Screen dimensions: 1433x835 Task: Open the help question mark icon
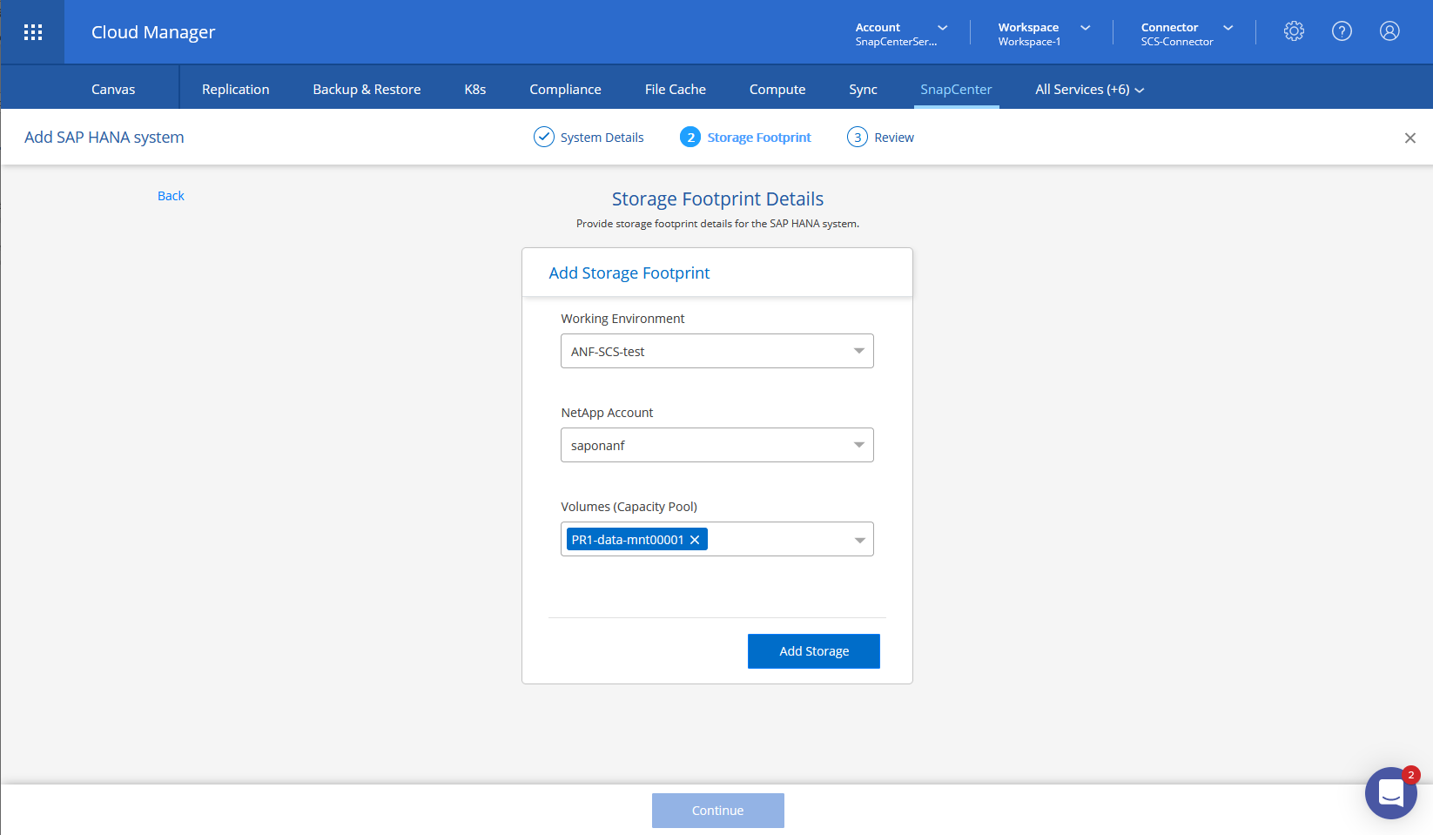pos(1342,31)
